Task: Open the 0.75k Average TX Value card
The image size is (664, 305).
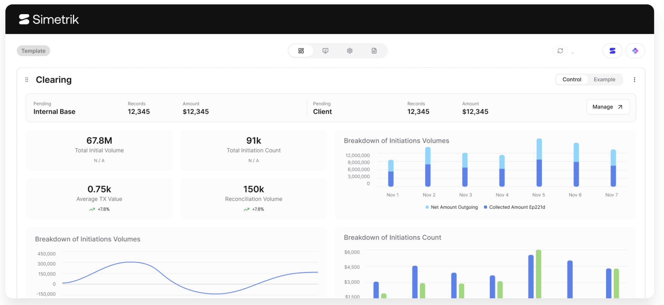Action: click(99, 199)
